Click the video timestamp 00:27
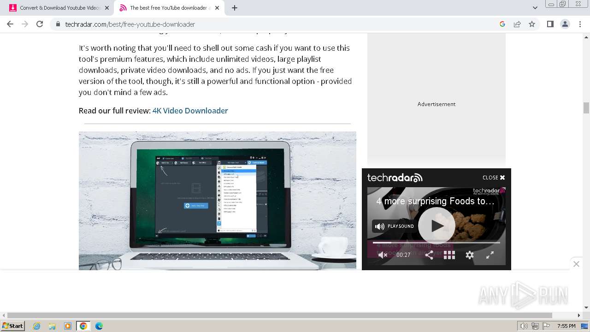The width and height of the screenshot is (590, 332). tap(403, 255)
